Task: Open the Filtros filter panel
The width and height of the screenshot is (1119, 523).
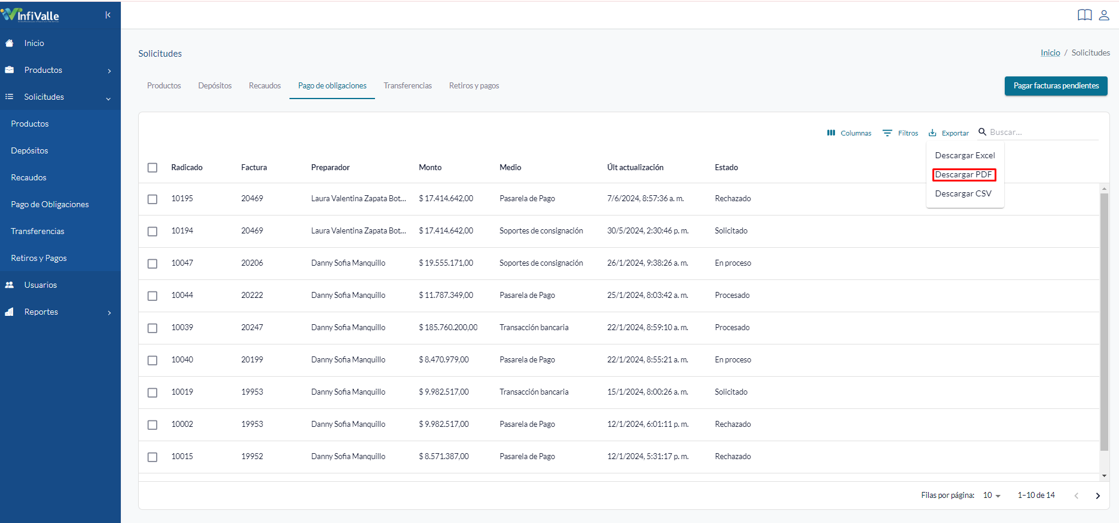Action: coord(900,133)
